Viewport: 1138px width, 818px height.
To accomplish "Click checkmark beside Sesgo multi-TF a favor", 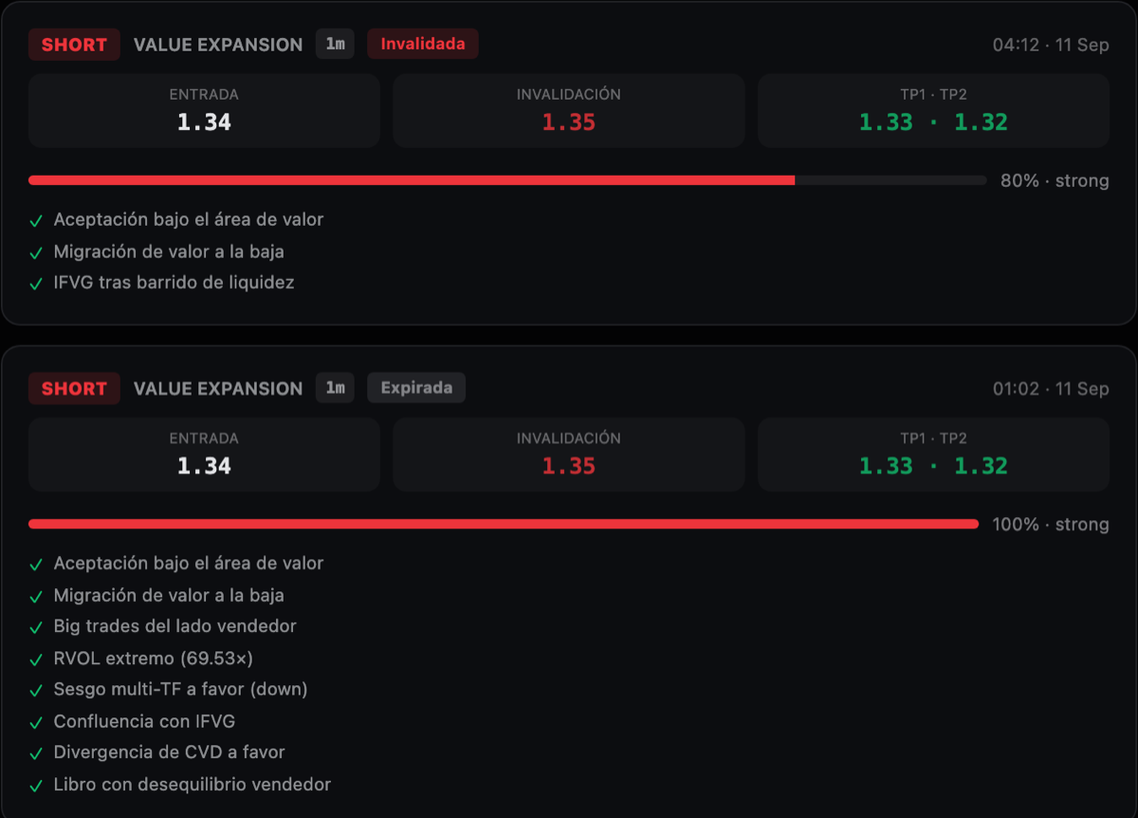I will (36, 691).
